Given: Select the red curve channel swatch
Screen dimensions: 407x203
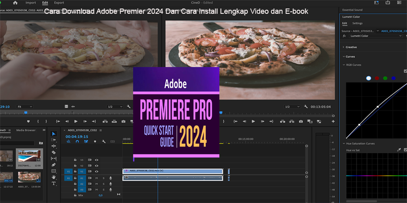Looking at the screenshot, I should tap(377, 78).
